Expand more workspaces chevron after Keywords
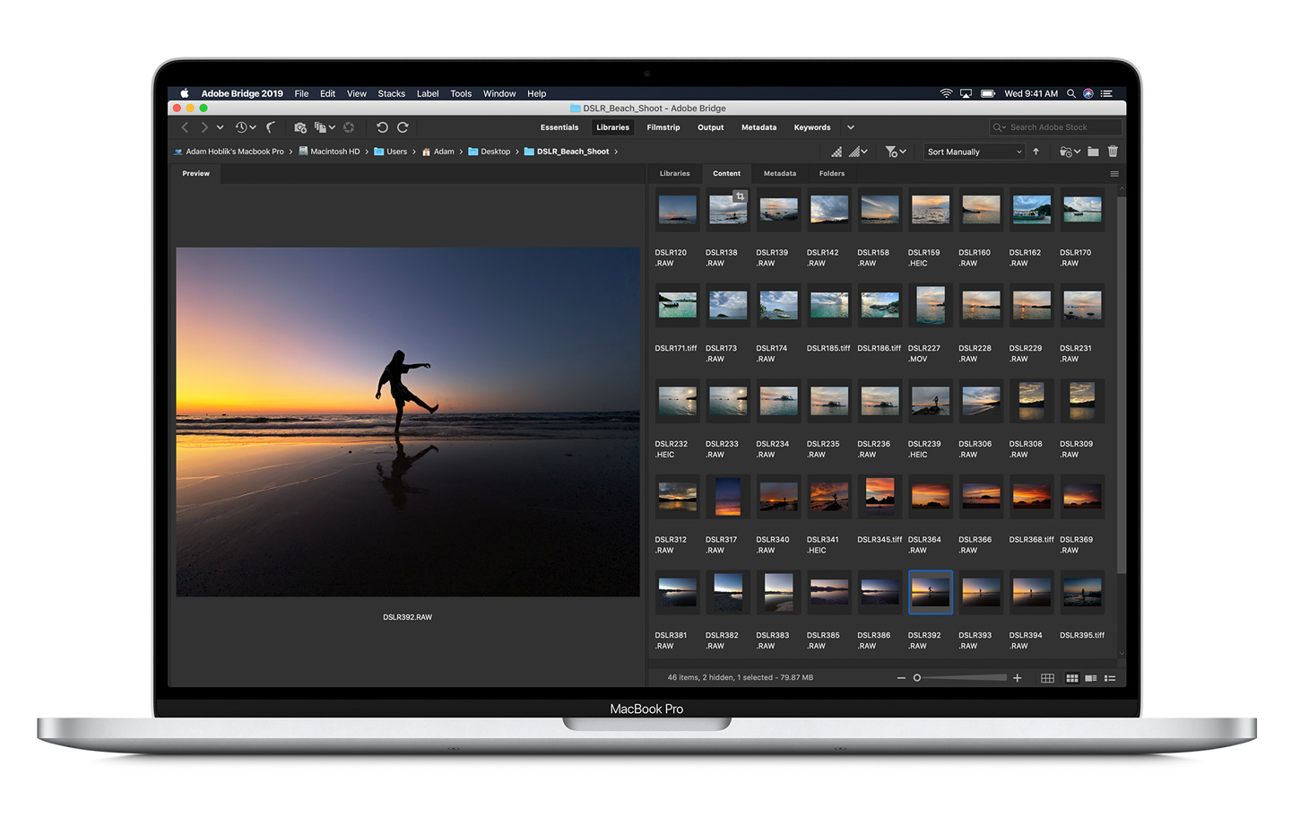Viewport: 1291px width, 818px height. (x=851, y=127)
